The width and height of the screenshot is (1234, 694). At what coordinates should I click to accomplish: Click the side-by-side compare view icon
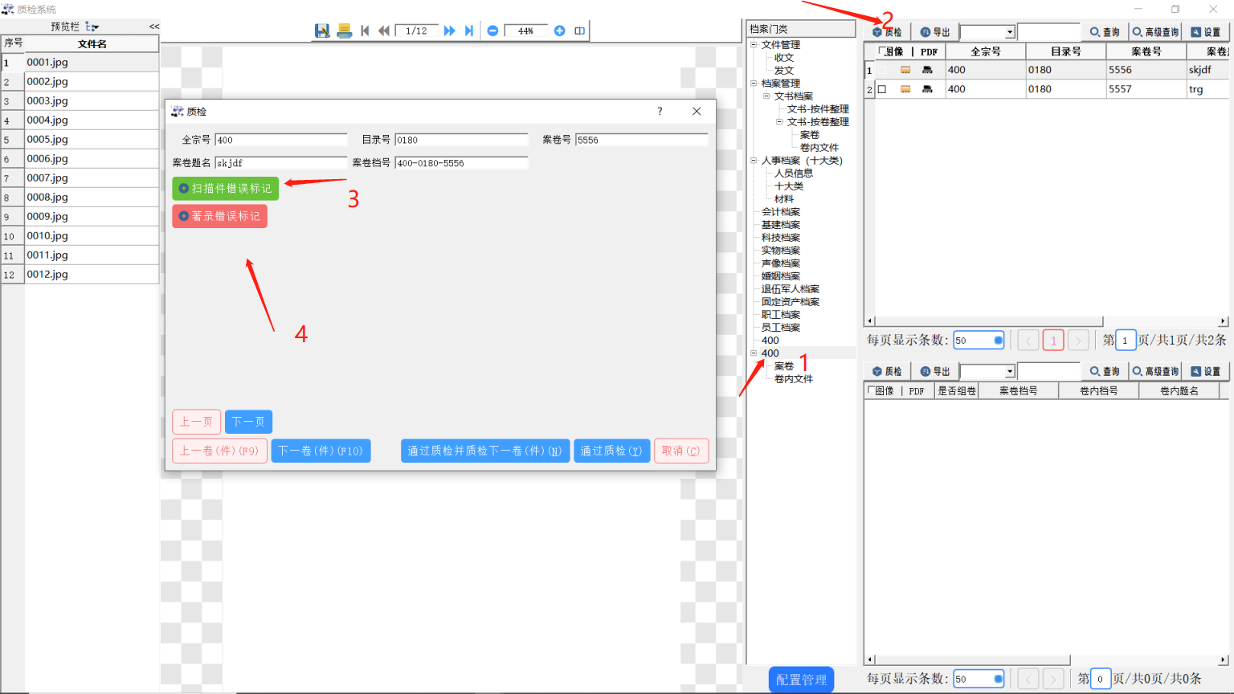tap(579, 31)
